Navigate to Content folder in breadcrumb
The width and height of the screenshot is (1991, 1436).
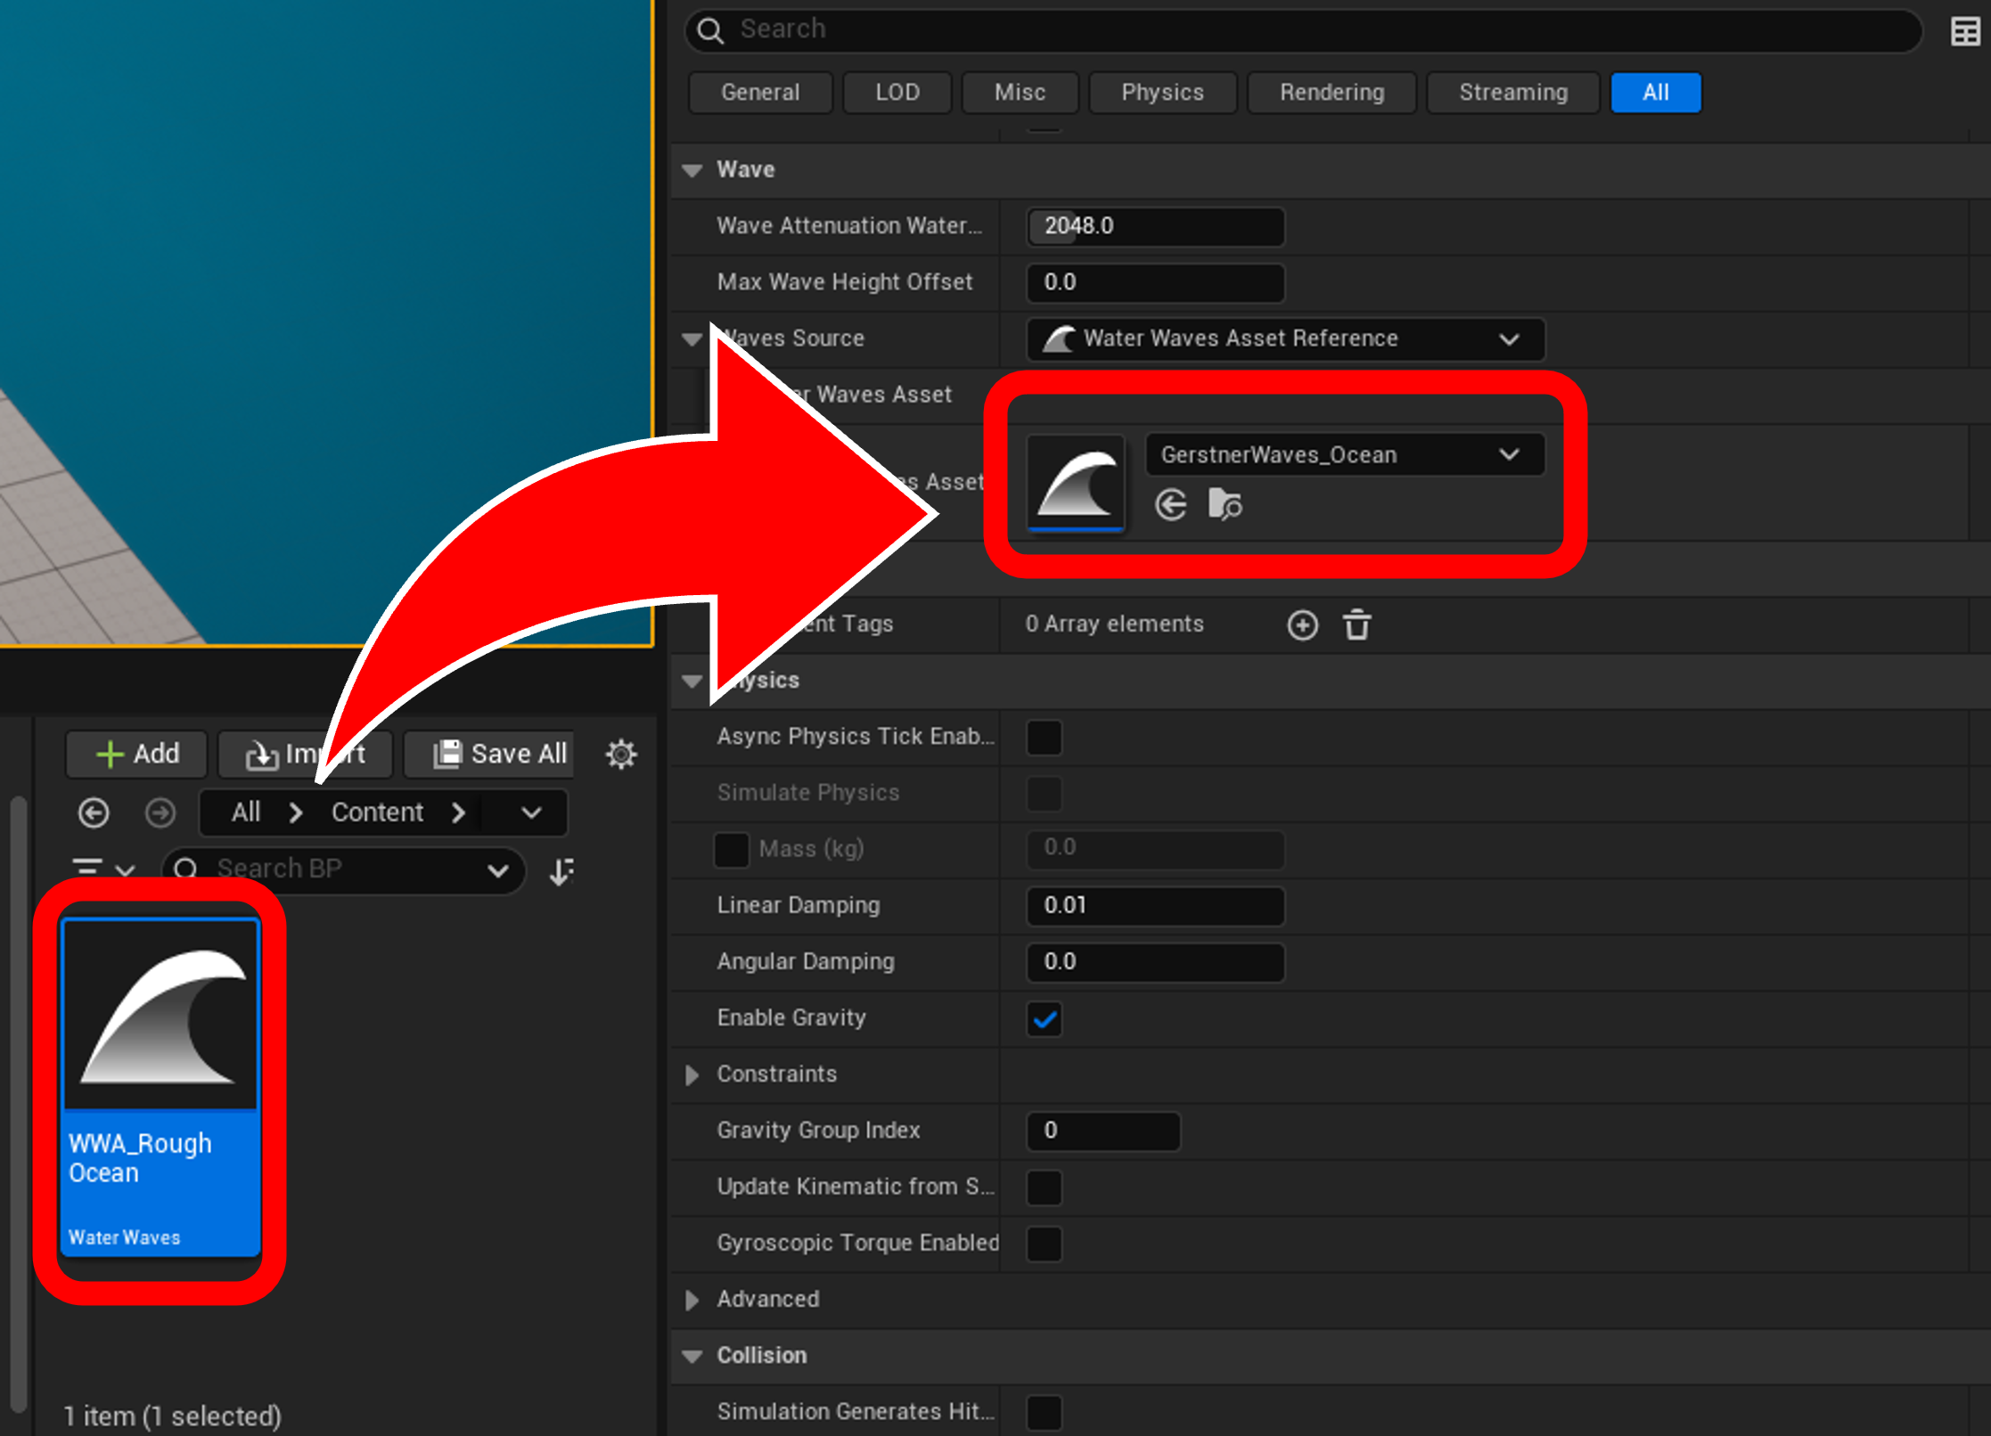[x=377, y=812]
